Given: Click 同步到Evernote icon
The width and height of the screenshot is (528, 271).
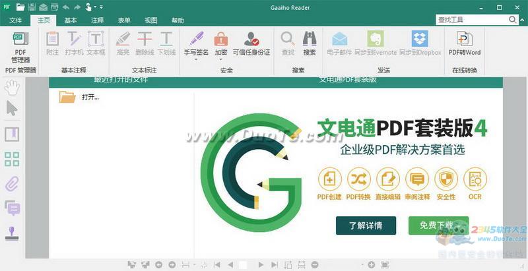Looking at the screenshot, I should click(x=376, y=39).
